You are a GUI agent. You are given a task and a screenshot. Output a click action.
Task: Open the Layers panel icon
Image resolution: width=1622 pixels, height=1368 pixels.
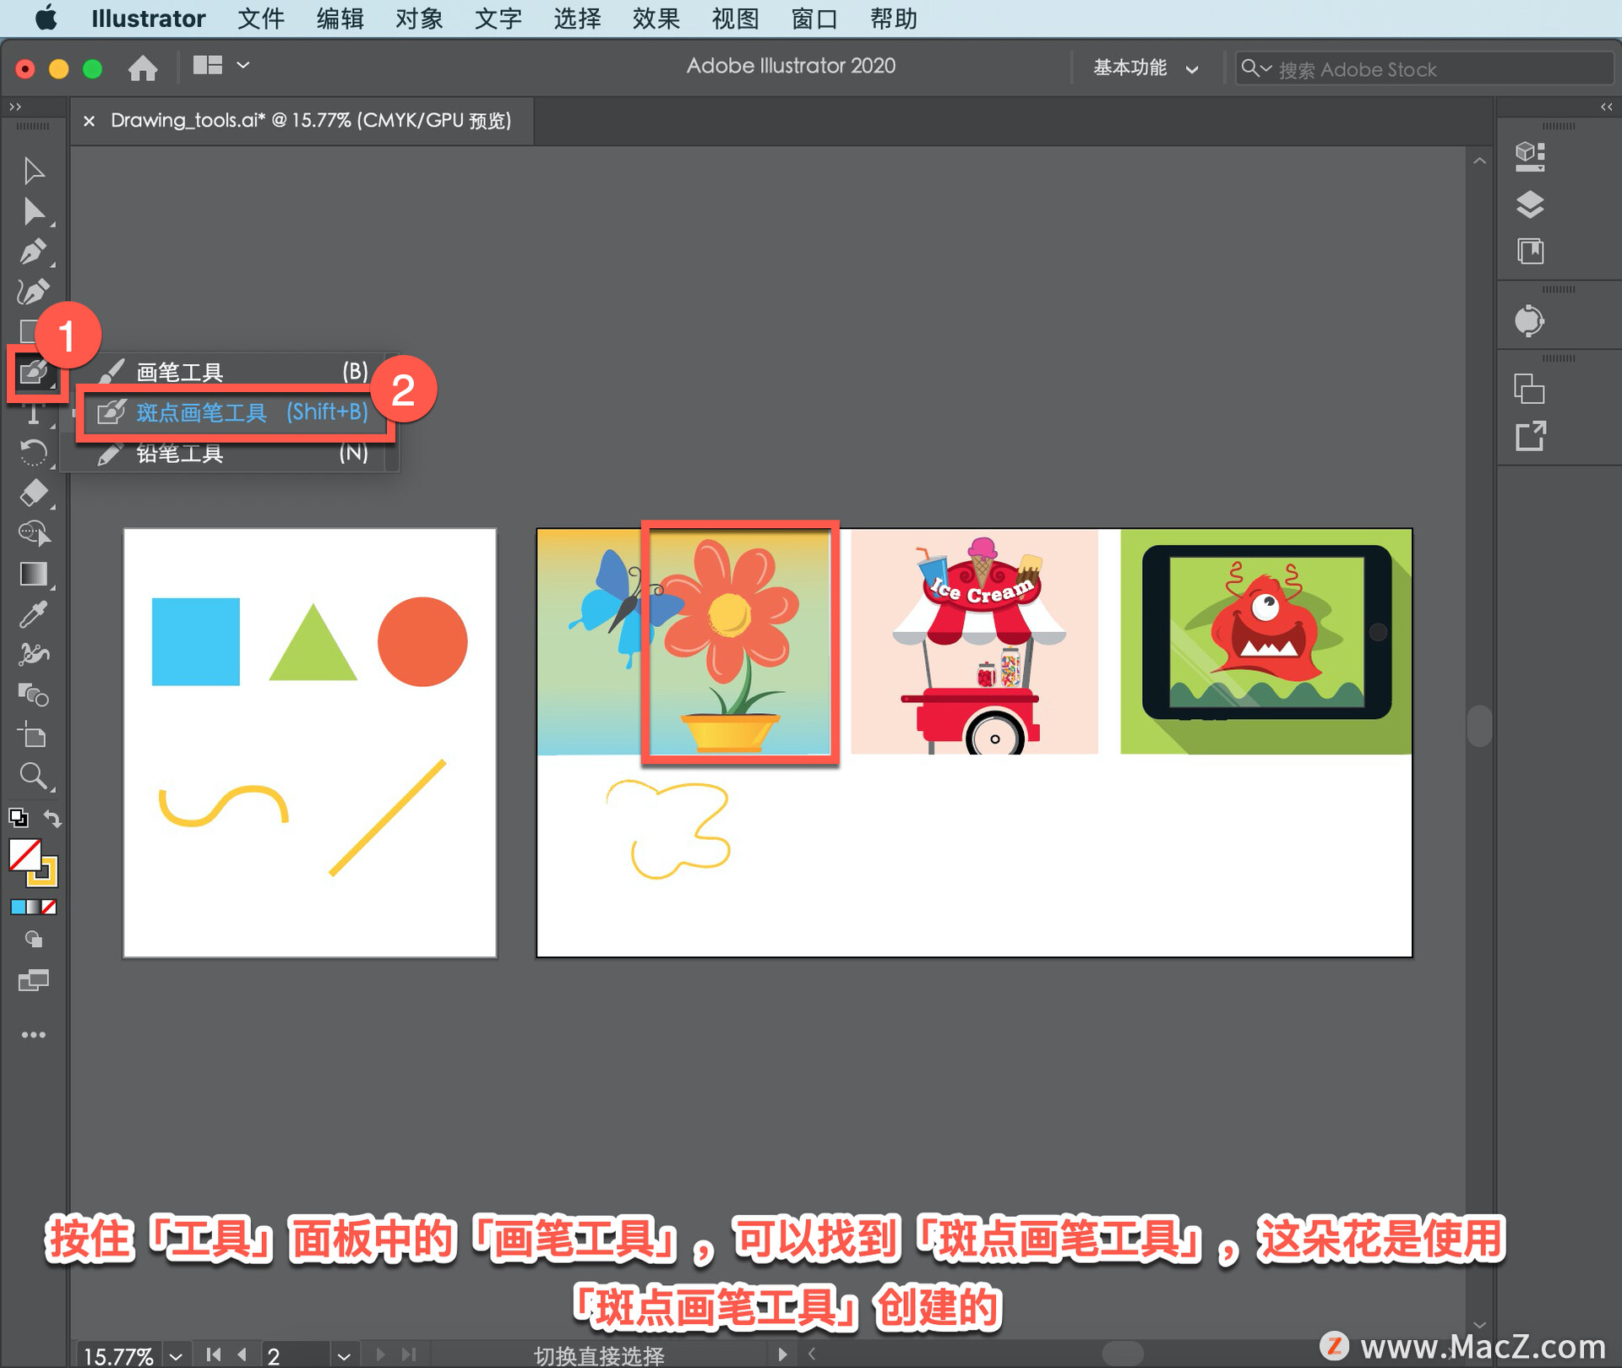[1530, 204]
